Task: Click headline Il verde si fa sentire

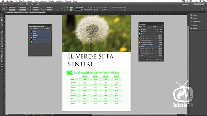Action: point(91,60)
